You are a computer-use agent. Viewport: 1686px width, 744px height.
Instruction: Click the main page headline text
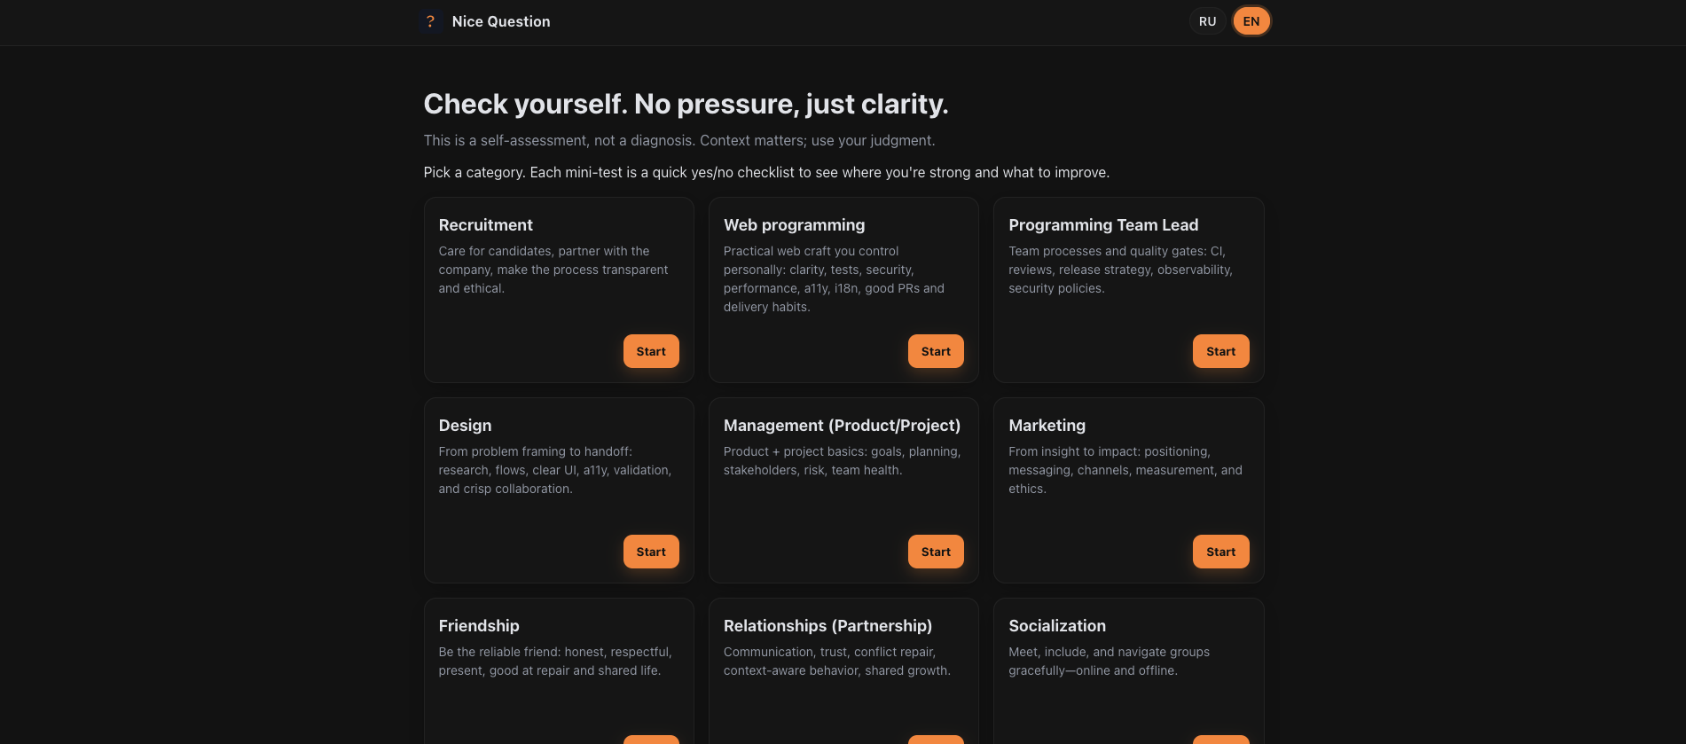686,105
